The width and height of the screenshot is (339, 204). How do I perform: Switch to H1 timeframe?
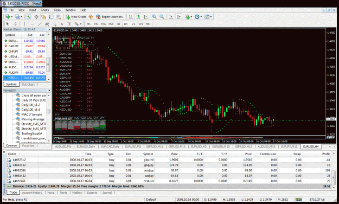(118, 24)
